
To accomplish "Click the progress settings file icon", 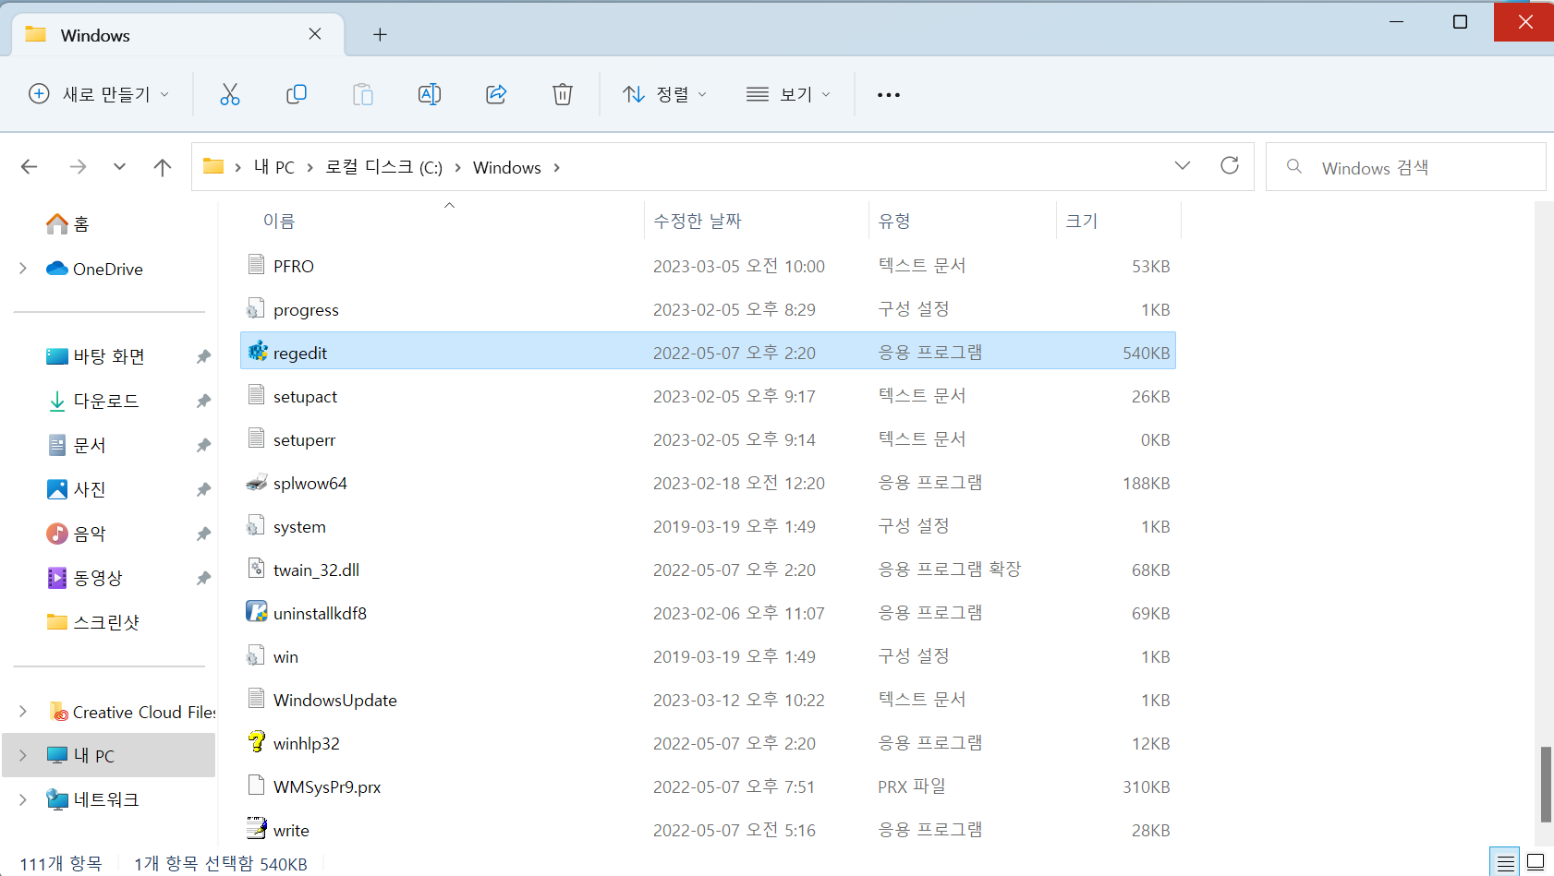I will click(x=256, y=308).
